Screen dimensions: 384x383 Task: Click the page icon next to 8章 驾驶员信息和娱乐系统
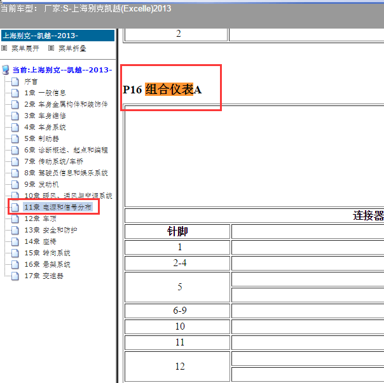15,173
